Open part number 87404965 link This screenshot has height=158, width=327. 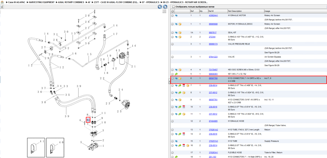[213, 121]
